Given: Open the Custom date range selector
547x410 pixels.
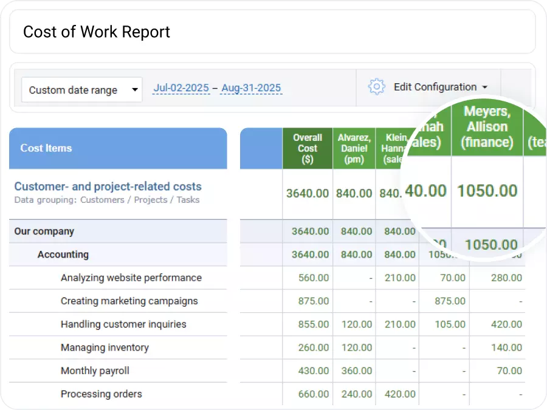Looking at the screenshot, I should (81, 89).
